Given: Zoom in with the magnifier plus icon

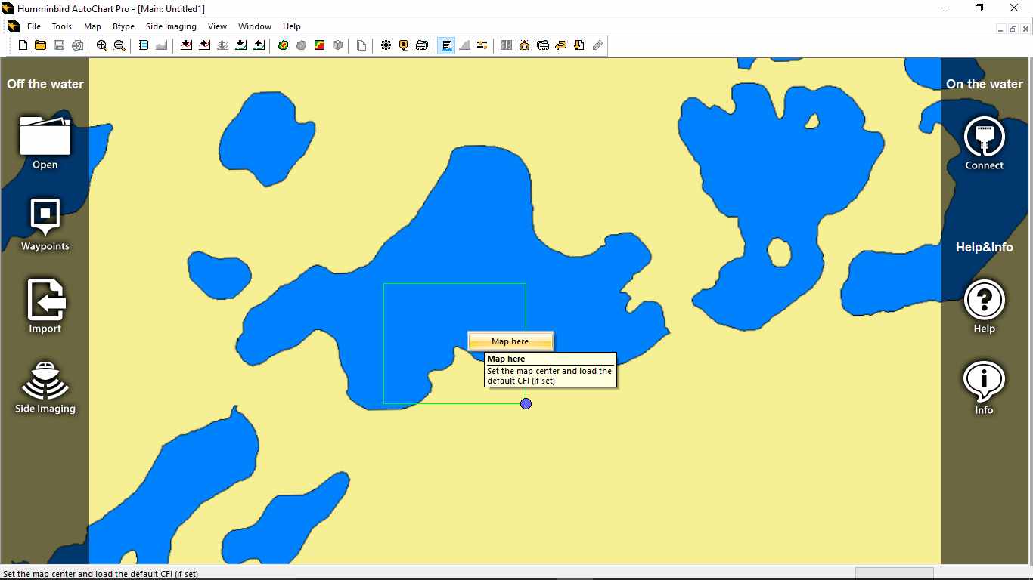Looking at the screenshot, I should (x=102, y=45).
